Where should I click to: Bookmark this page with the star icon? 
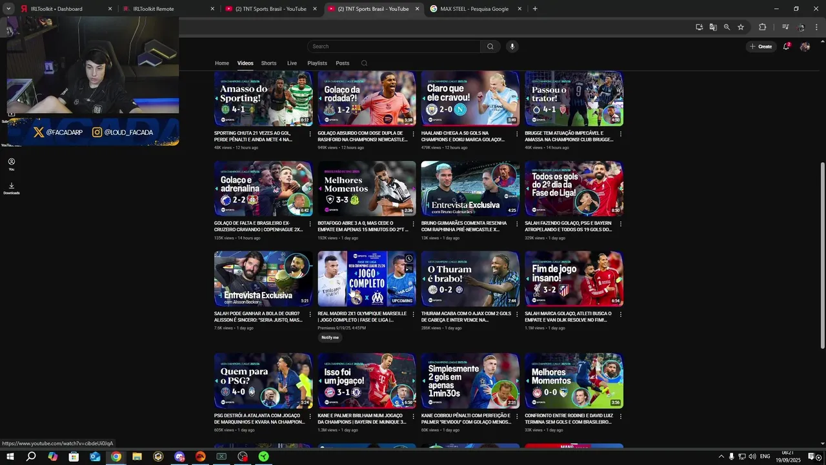tap(741, 27)
